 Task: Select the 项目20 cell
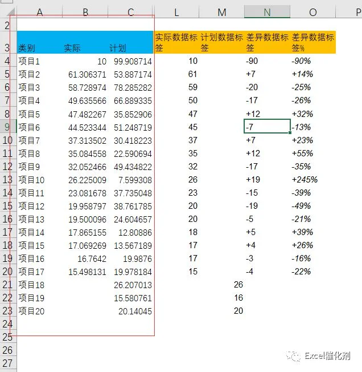coord(39,311)
